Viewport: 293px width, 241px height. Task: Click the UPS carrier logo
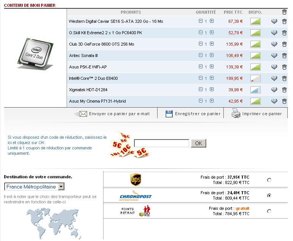pos(136,180)
